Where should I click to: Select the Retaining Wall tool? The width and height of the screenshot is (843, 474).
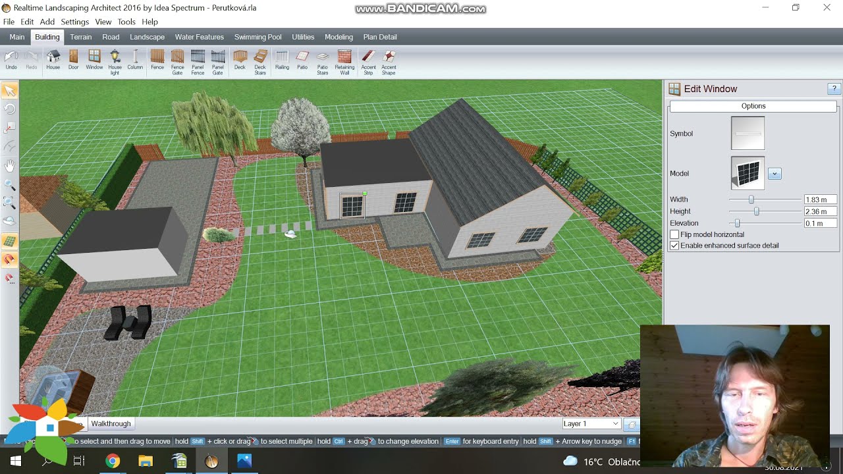pos(344,63)
